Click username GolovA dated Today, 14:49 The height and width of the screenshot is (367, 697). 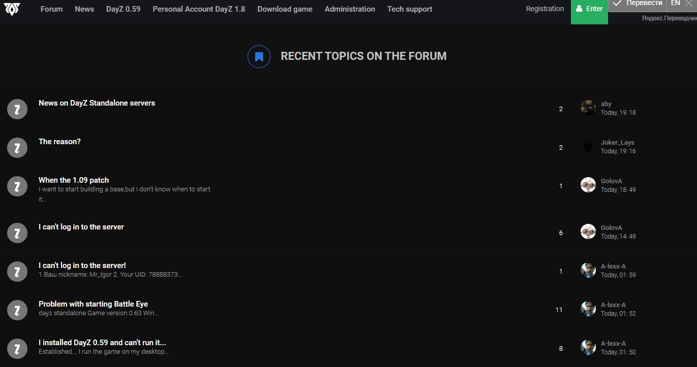point(612,228)
